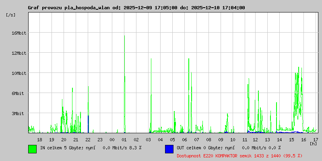This screenshot has height=161, width=322.
Task: Click the '16Mbit' y-axis label
Action: 19,33
